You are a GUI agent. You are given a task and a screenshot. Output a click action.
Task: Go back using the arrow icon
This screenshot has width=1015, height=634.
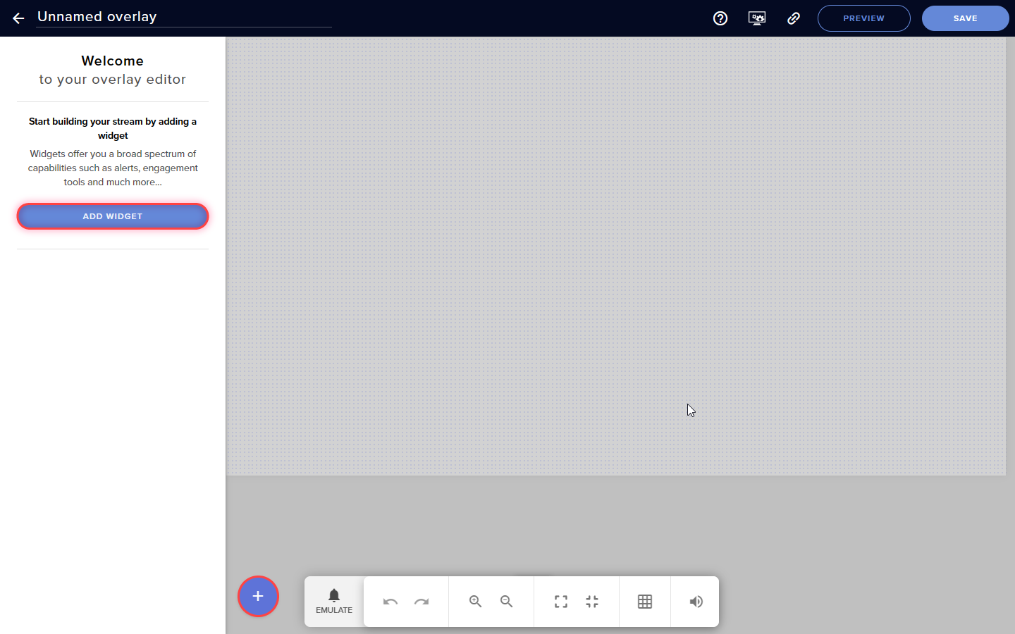[x=18, y=18]
